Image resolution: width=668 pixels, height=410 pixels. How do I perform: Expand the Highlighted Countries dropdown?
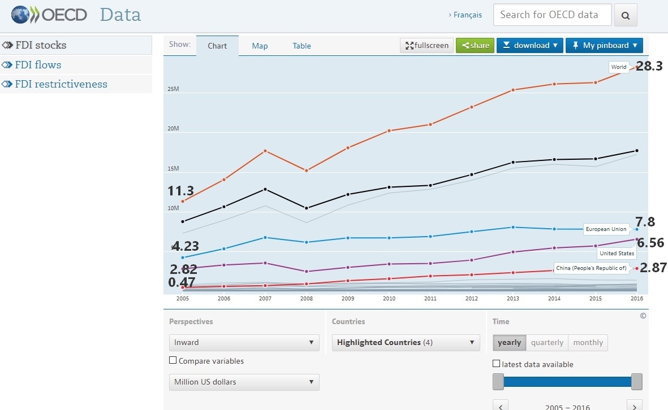406,342
